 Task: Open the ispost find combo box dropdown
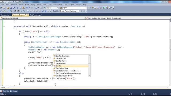coord(86,8)
